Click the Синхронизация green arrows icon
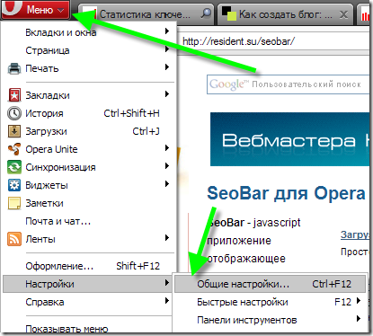Screen dimensions: 373x336 click(14, 167)
